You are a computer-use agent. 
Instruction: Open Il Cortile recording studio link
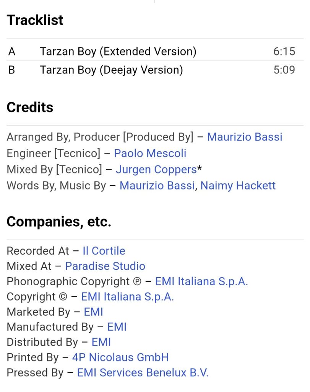pyautogui.click(x=104, y=251)
